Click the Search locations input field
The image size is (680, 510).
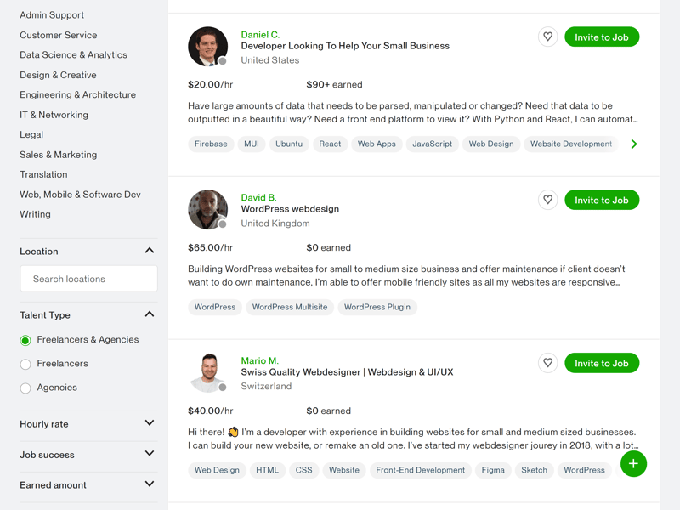pyautogui.click(x=89, y=279)
